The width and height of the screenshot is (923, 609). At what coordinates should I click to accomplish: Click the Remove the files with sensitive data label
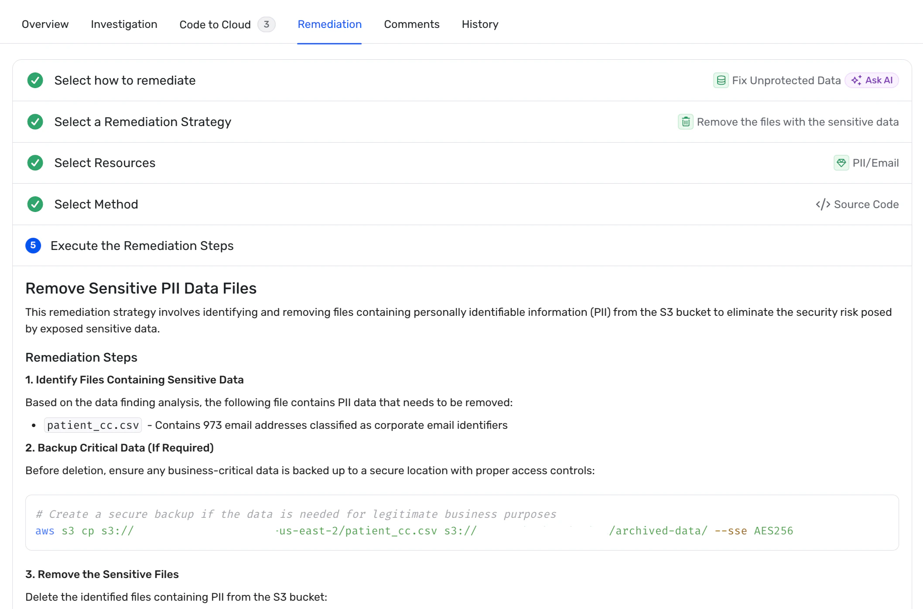click(797, 122)
